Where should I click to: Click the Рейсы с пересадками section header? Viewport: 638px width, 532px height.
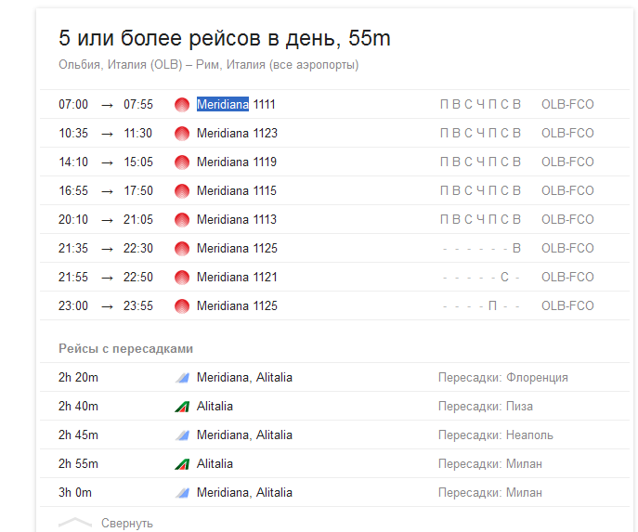pos(125,349)
